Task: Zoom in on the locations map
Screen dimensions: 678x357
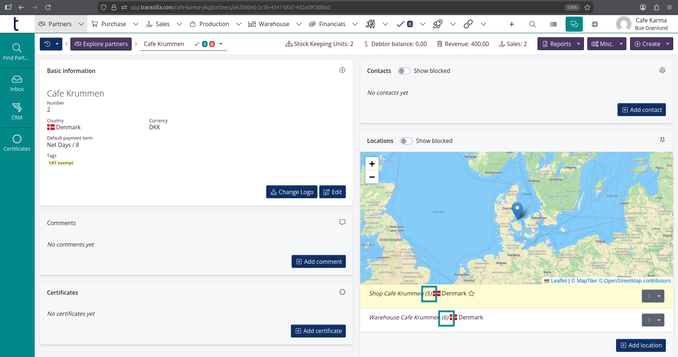Action: (x=372, y=164)
